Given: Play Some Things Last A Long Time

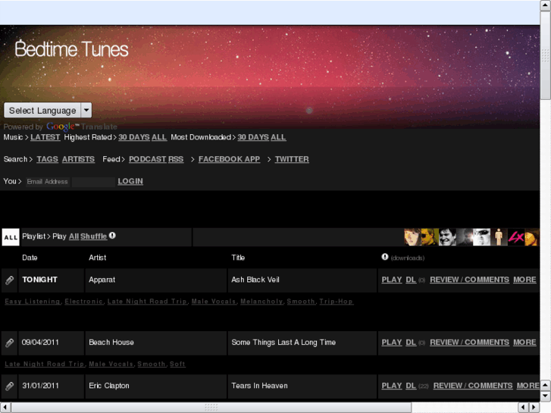Looking at the screenshot, I should (x=392, y=343).
